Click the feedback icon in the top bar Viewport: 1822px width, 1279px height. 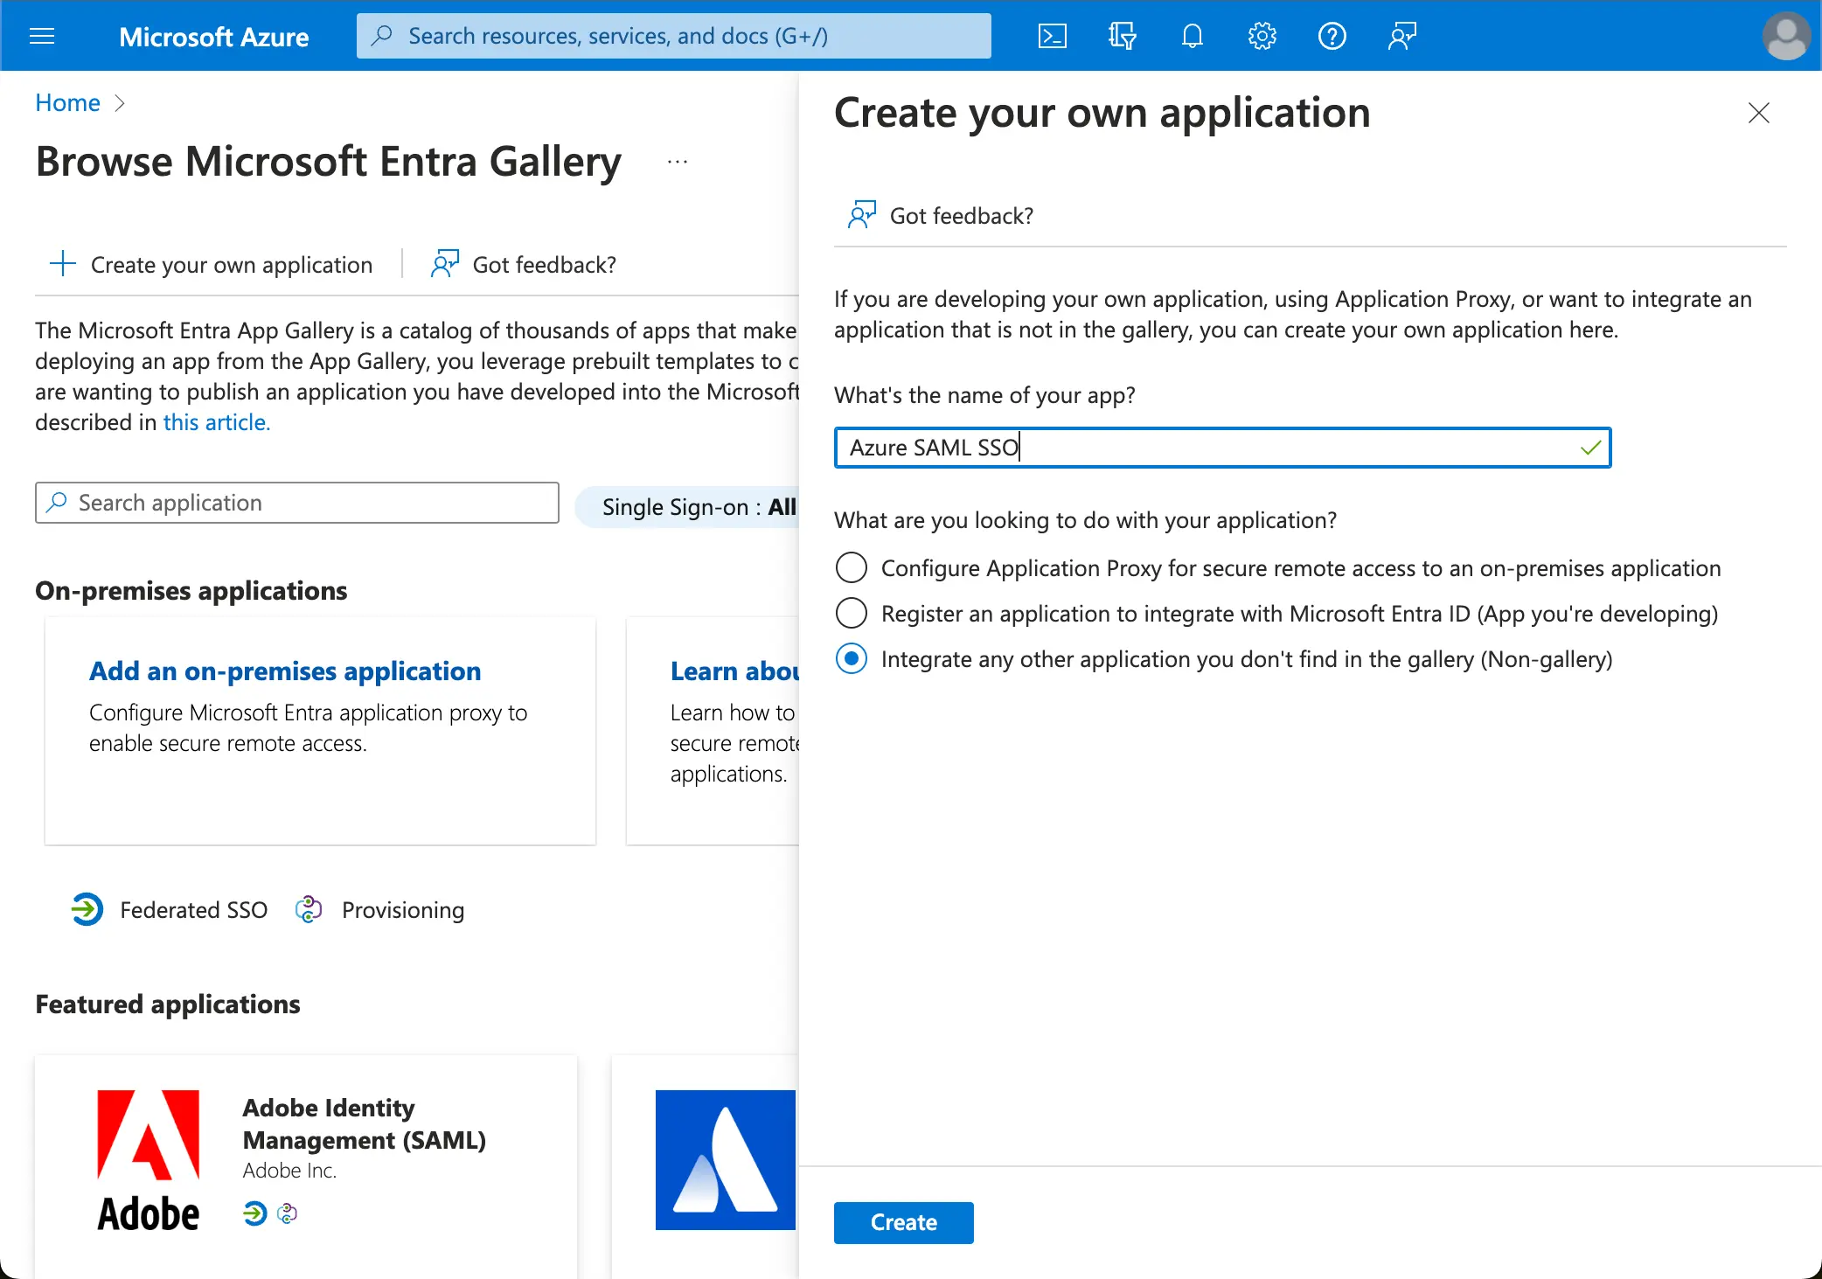pos(1401,36)
